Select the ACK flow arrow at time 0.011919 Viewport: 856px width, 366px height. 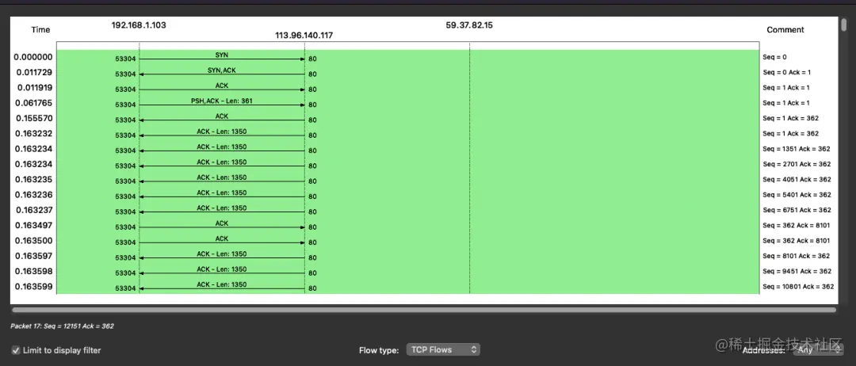222,90
